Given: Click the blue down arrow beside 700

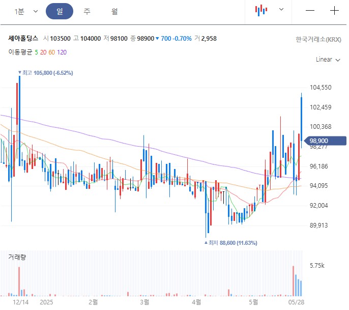Looking at the screenshot, I should [157, 39].
